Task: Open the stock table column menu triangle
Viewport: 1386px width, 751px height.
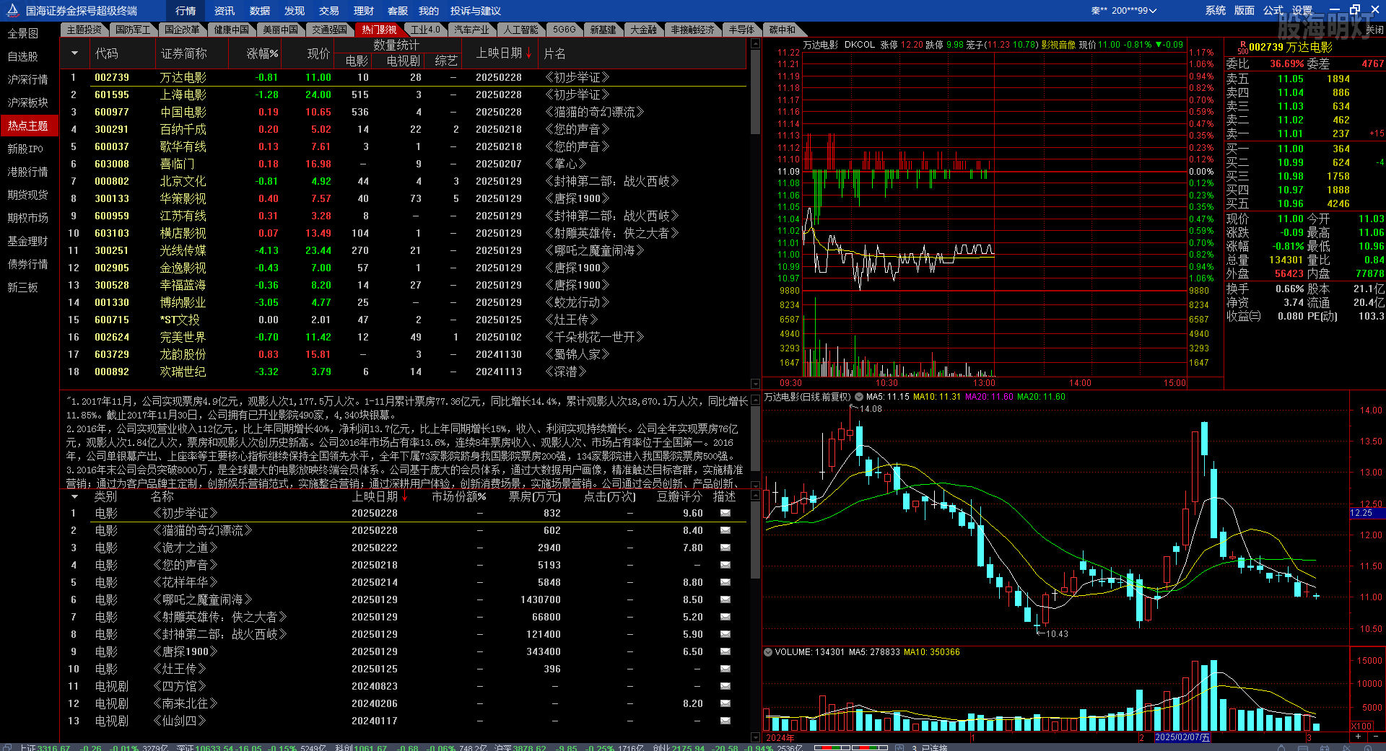Action: coord(74,53)
